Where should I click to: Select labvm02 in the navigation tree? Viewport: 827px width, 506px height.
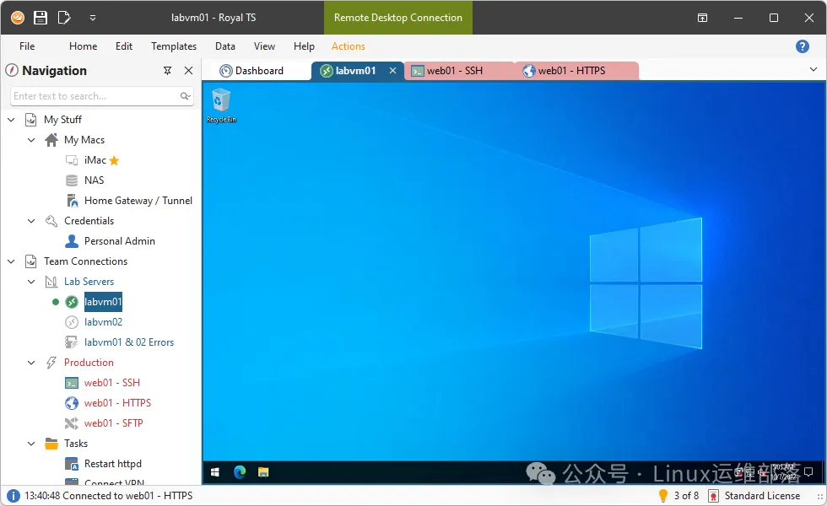coord(103,322)
